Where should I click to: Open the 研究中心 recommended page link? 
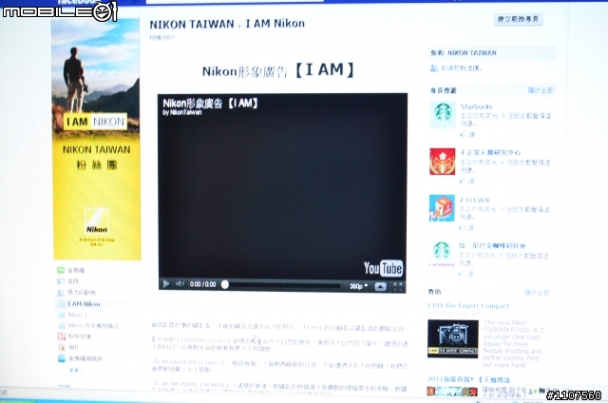coord(490,152)
